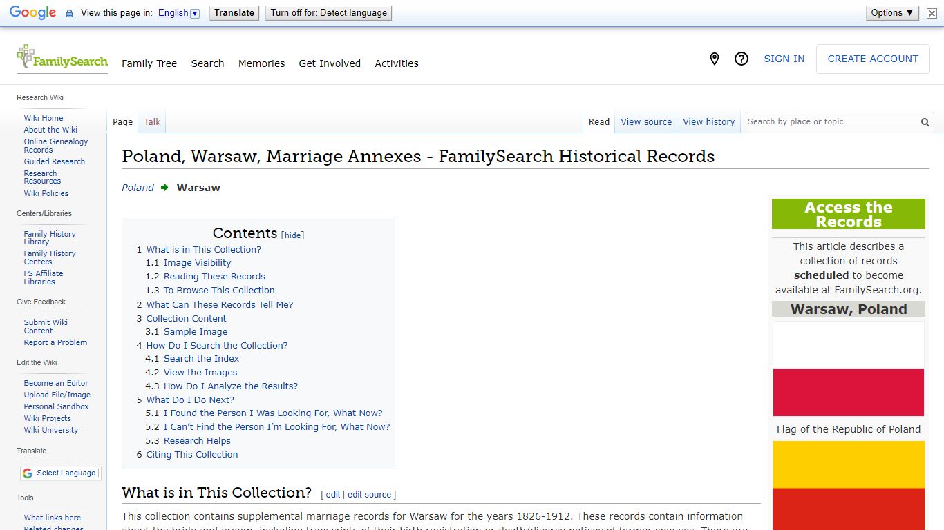944x530 pixels.
Task: Open Upload File/Image link
Action: click(57, 395)
